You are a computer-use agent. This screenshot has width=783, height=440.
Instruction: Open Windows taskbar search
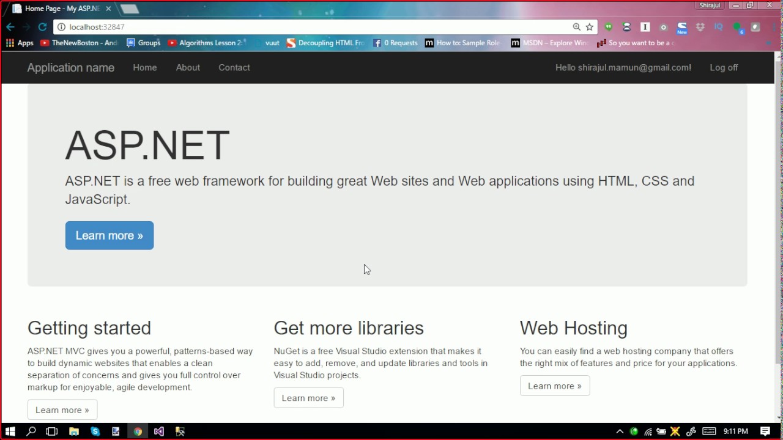pyautogui.click(x=31, y=431)
